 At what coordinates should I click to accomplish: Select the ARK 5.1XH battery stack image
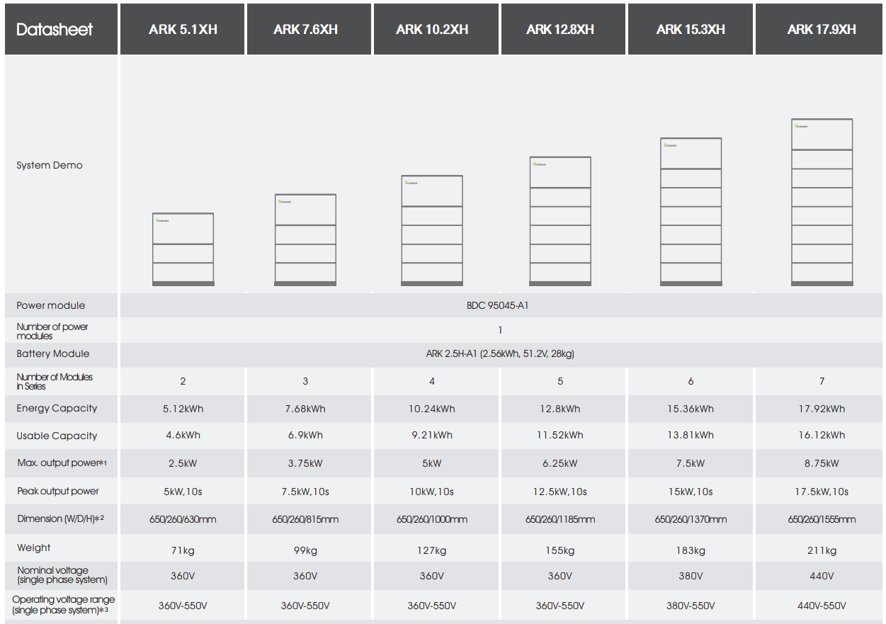tap(183, 249)
